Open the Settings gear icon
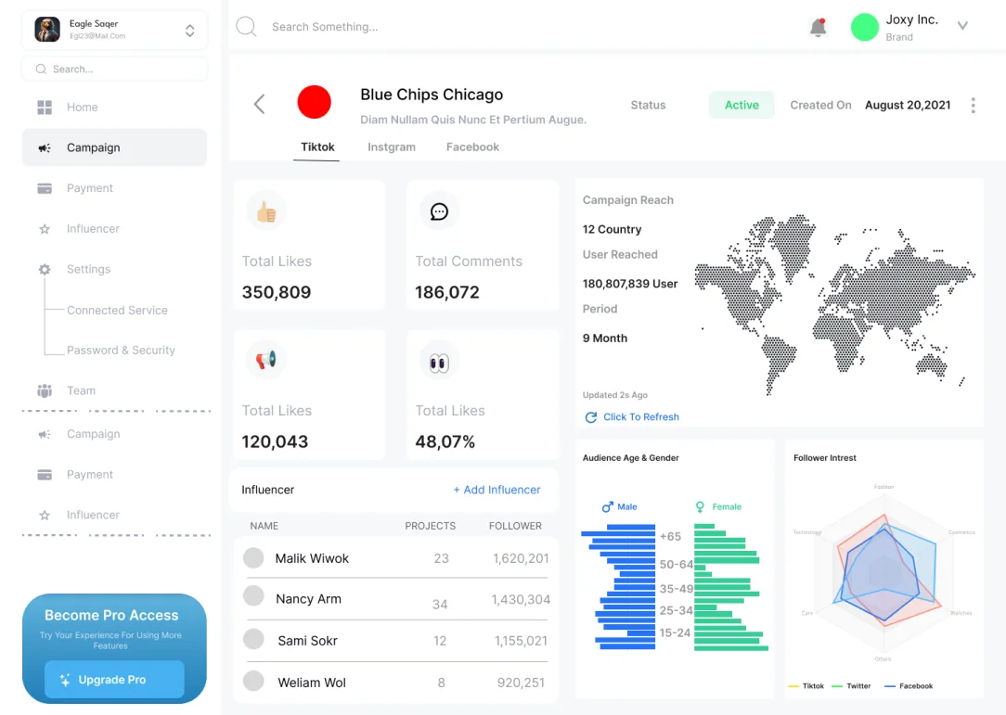The image size is (1006, 715). coord(45,269)
